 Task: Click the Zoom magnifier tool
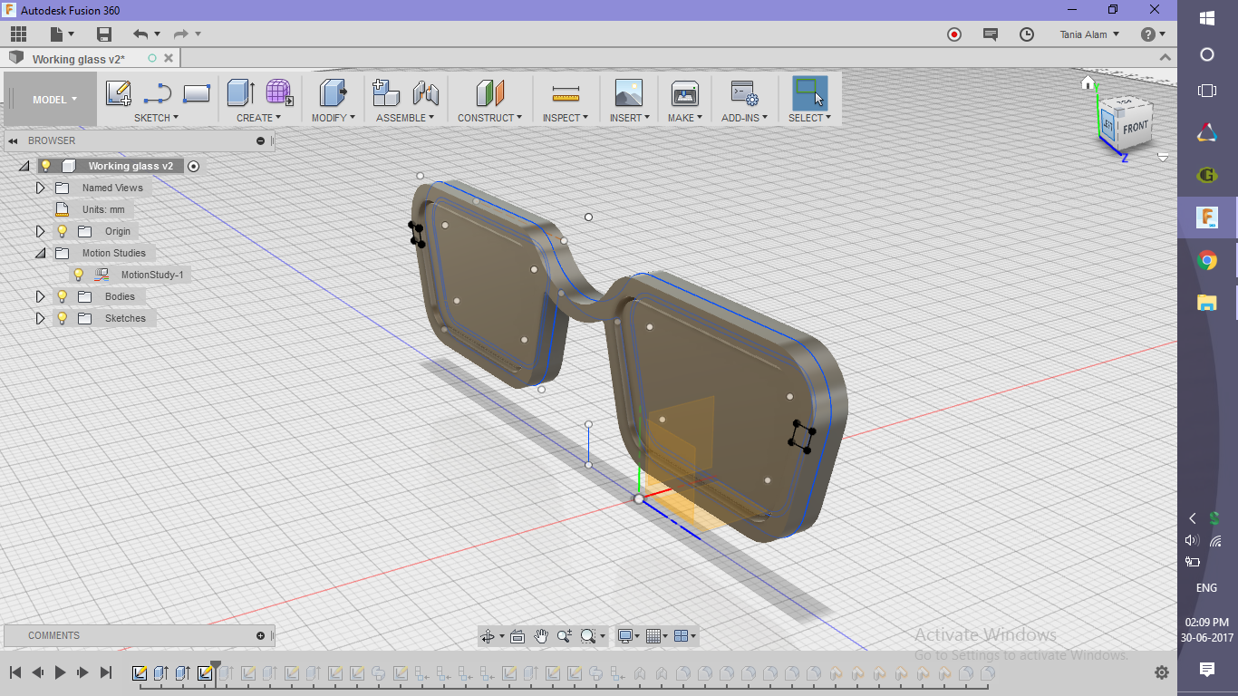(x=564, y=636)
